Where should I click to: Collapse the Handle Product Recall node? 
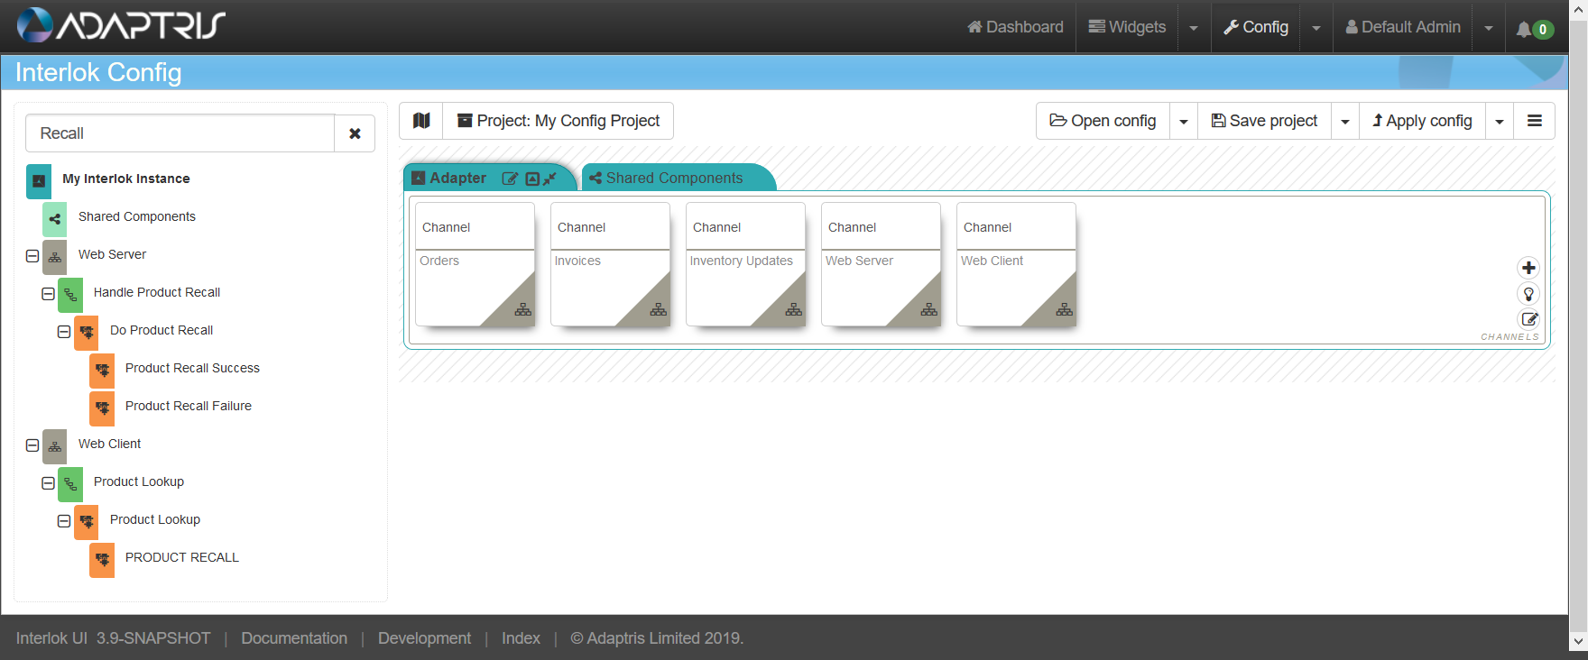coord(48,294)
